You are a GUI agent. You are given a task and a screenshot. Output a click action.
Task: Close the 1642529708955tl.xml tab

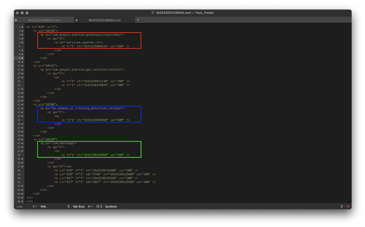(16, 20)
